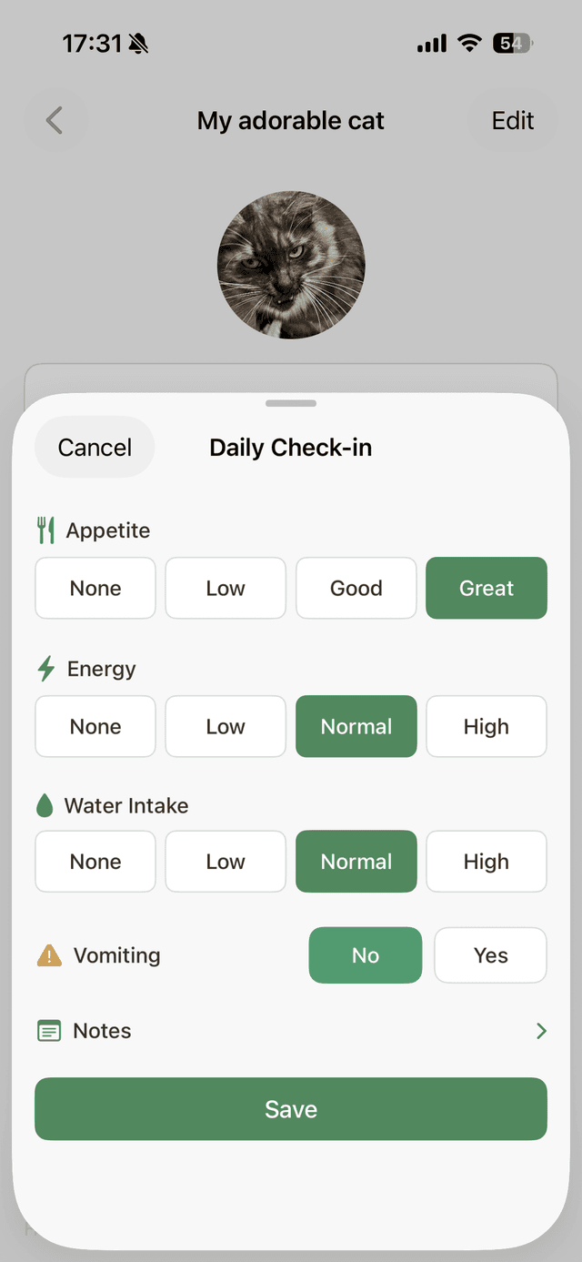Click the lightning bolt Energy icon

click(45, 668)
